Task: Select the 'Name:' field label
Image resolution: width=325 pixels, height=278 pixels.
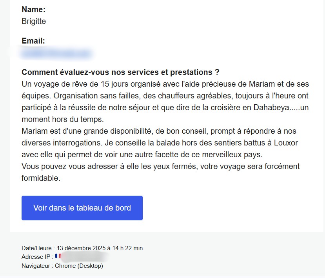Action: coord(34,10)
